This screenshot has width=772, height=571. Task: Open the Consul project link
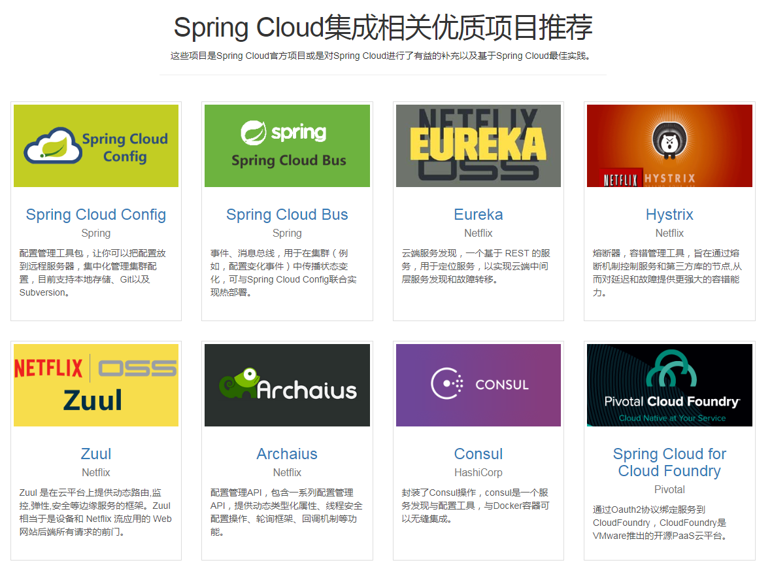478,454
